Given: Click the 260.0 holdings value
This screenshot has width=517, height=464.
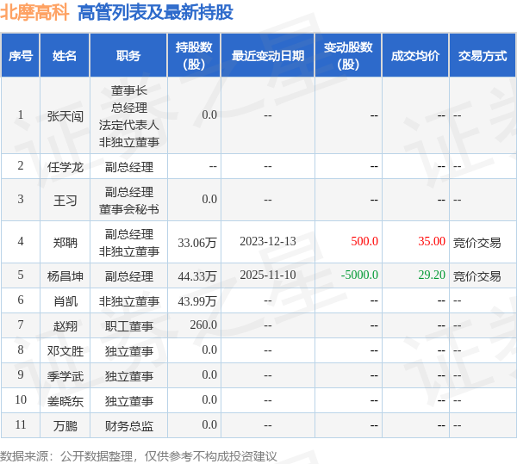Looking at the screenshot, I should (x=203, y=325).
